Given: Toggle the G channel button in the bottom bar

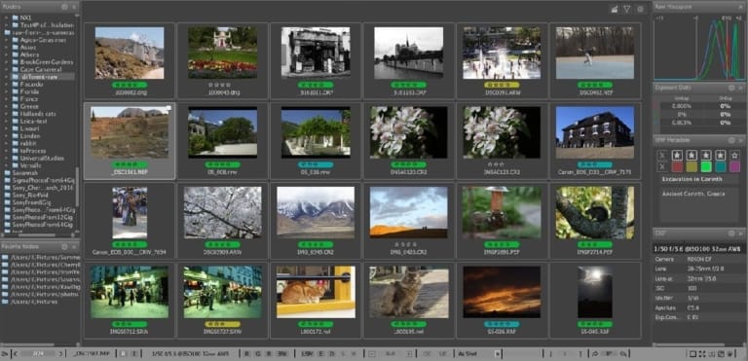Looking at the screenshot, I should point(257,354).
